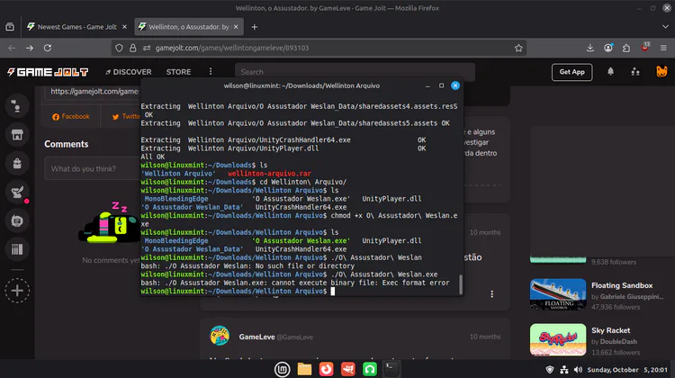Click the dashed plus circle in sidebar
Viewport: 675px width, 378px height.
[17, 291]
